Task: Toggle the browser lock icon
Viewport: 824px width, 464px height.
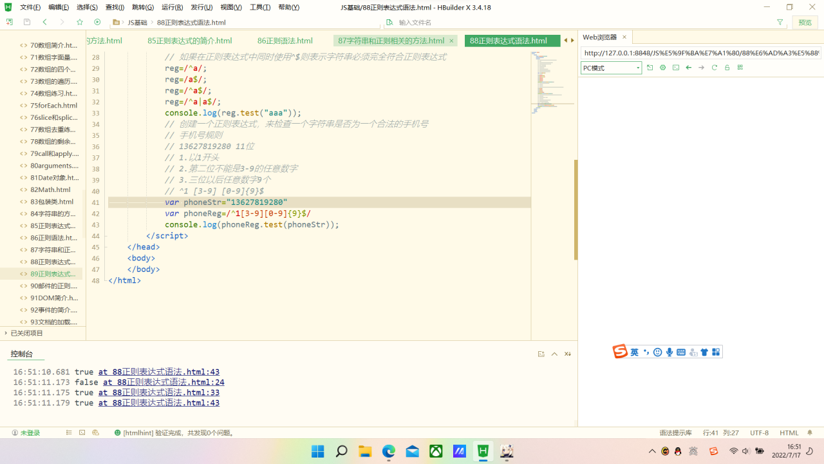Action: click(x=727, y=68)
